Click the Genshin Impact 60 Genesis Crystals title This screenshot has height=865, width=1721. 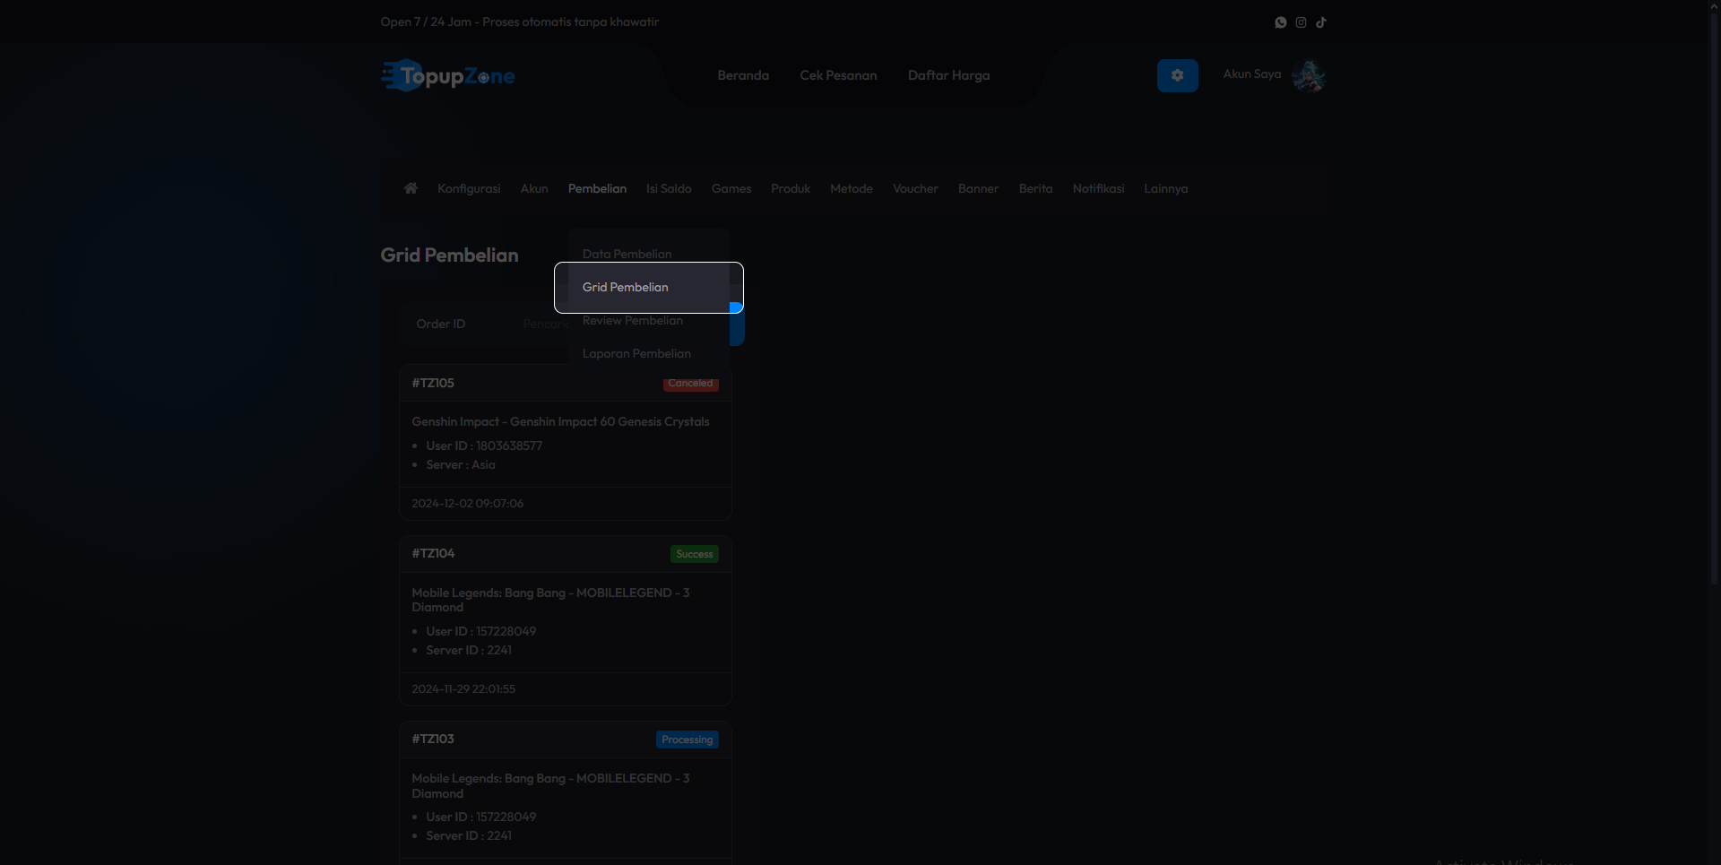(560, 421)
